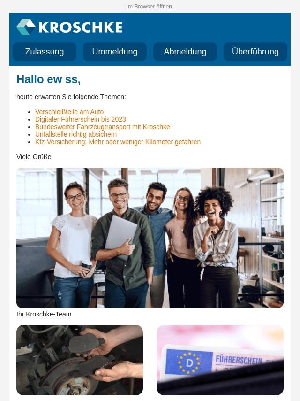Screen dimensions: 300x401
Task: Click the 'Im Browser öffnen.' link
Action: tap(150, 7)
